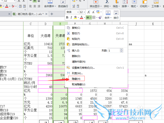164x123 pixels.
Task: Click the Column Width icon
Action: [69, 73]
